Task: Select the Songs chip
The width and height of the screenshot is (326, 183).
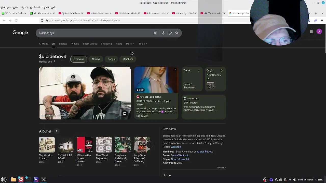Action: 111,59
